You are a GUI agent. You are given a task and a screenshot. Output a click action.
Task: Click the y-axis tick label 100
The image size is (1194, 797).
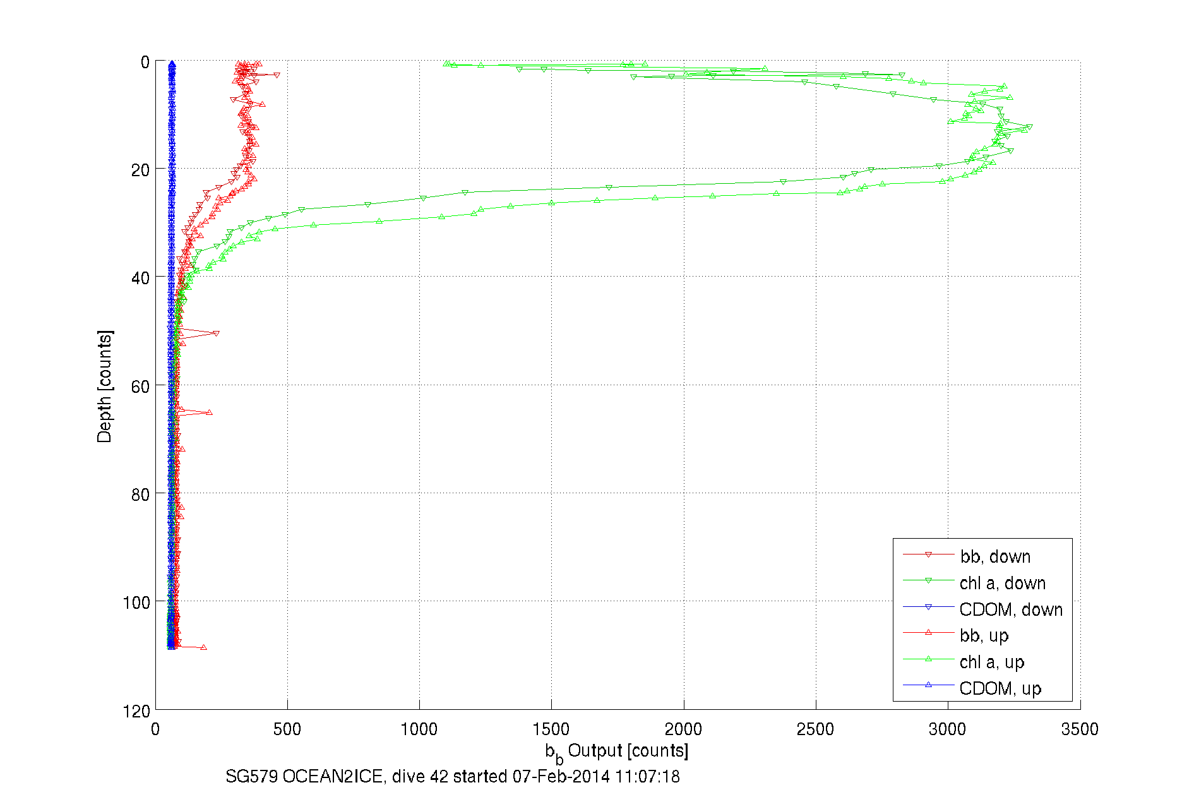tap(136, 602)
